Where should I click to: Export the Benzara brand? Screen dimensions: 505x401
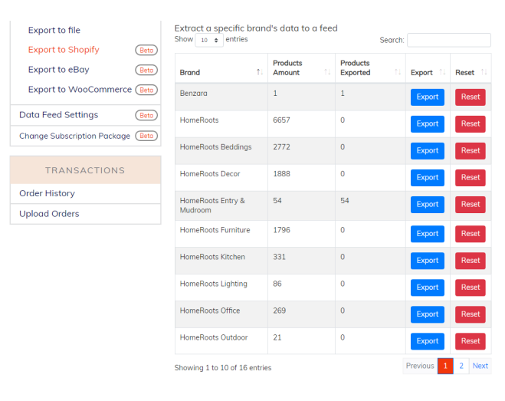click(427, 97)
